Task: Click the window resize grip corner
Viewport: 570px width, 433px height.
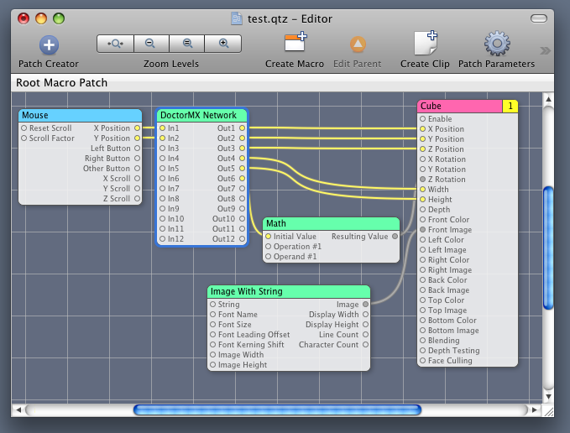Action: click(x=548, y=411)
